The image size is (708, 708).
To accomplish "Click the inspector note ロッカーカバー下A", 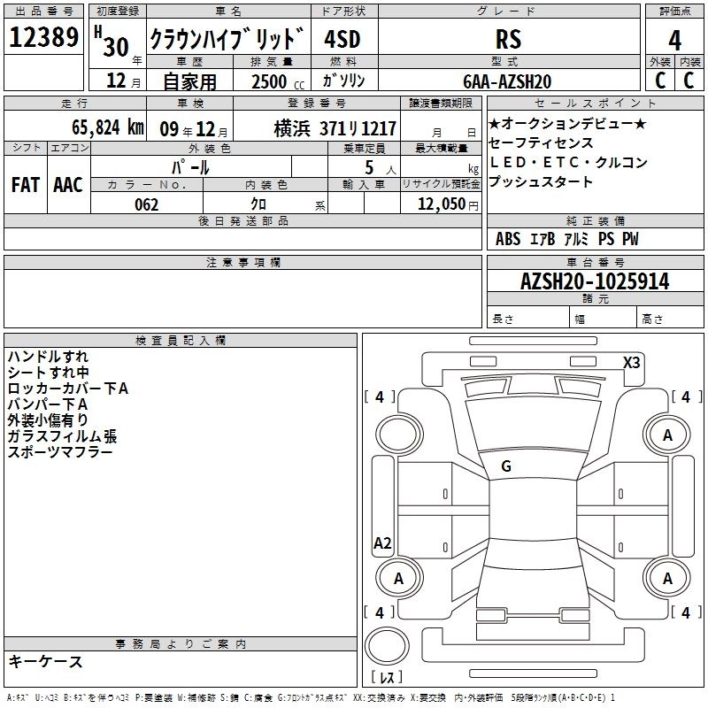I will tap(68, 389).
